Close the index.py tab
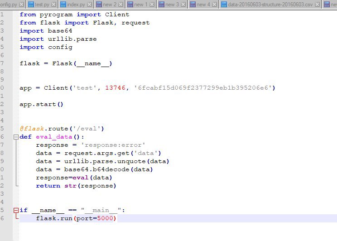 89,4
